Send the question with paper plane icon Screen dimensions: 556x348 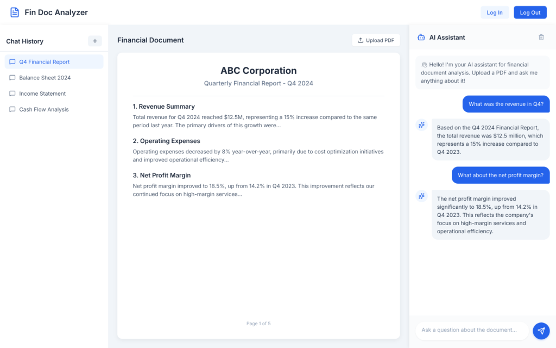541,330
